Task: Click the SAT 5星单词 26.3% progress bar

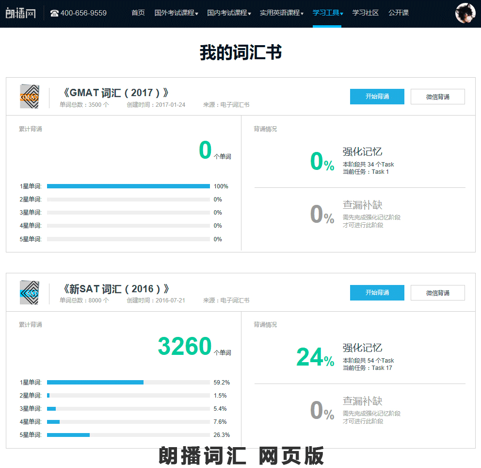Action: click(128, 435)
